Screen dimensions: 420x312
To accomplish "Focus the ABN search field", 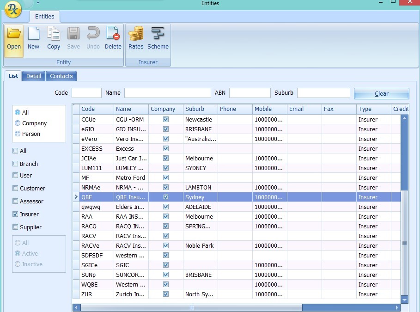I will click(x=250, y=93).
